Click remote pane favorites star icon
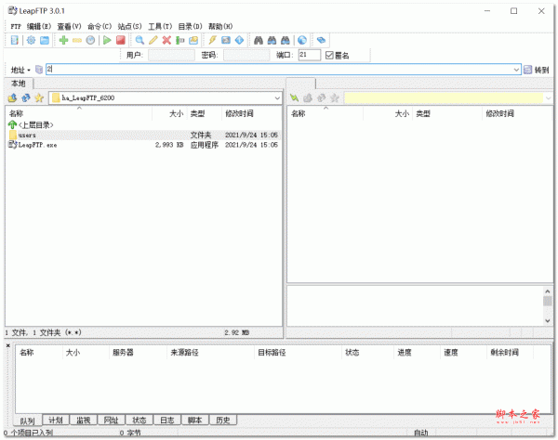This screenshot has width=558, height=440. 335,97
